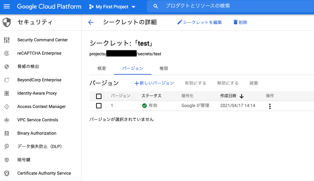The image size is (314, 181).
Task: Click the projects/…/secrets/test resource path
Action: (x=125, y=54)
